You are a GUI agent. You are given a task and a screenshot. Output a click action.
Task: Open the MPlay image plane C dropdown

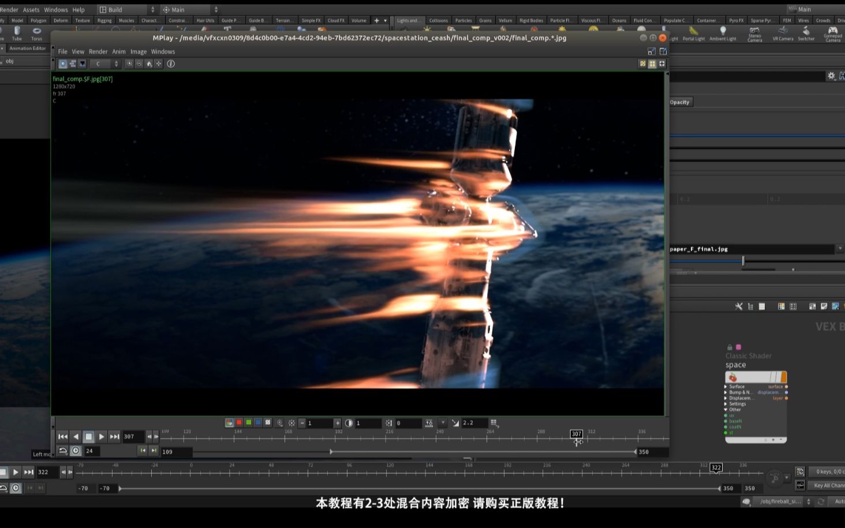click(105, 64)
